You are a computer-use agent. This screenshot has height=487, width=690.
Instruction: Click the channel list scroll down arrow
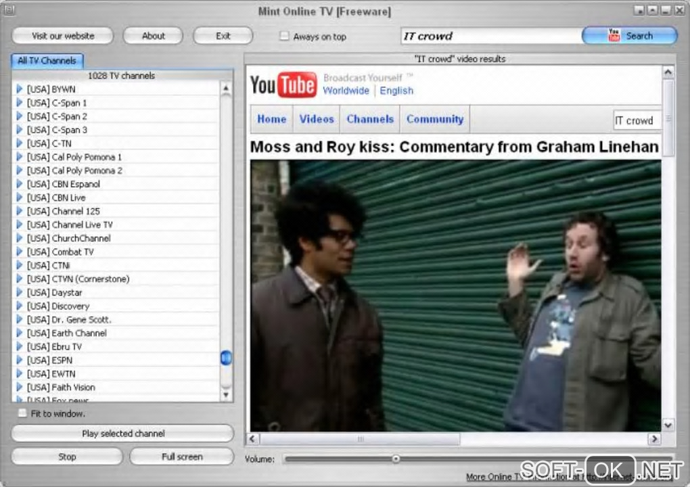pyautogui.click(x=226, y=394)
